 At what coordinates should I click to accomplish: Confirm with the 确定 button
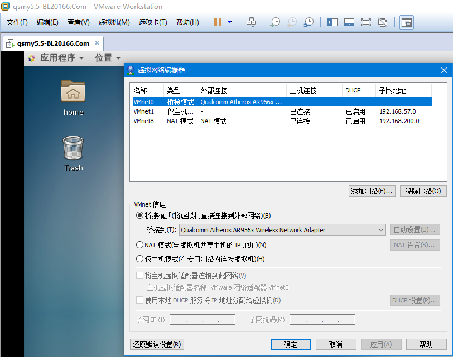[x=291, y=344]
